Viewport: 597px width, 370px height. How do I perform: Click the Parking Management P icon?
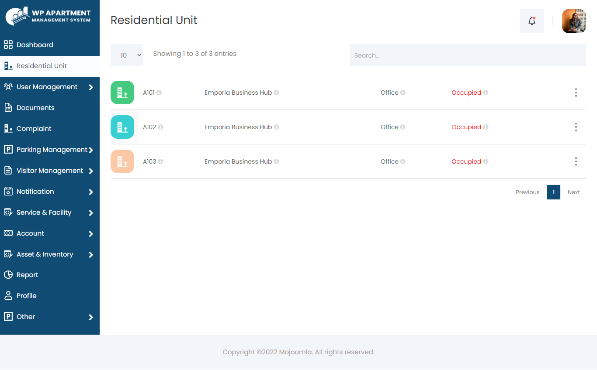(8, 149)
